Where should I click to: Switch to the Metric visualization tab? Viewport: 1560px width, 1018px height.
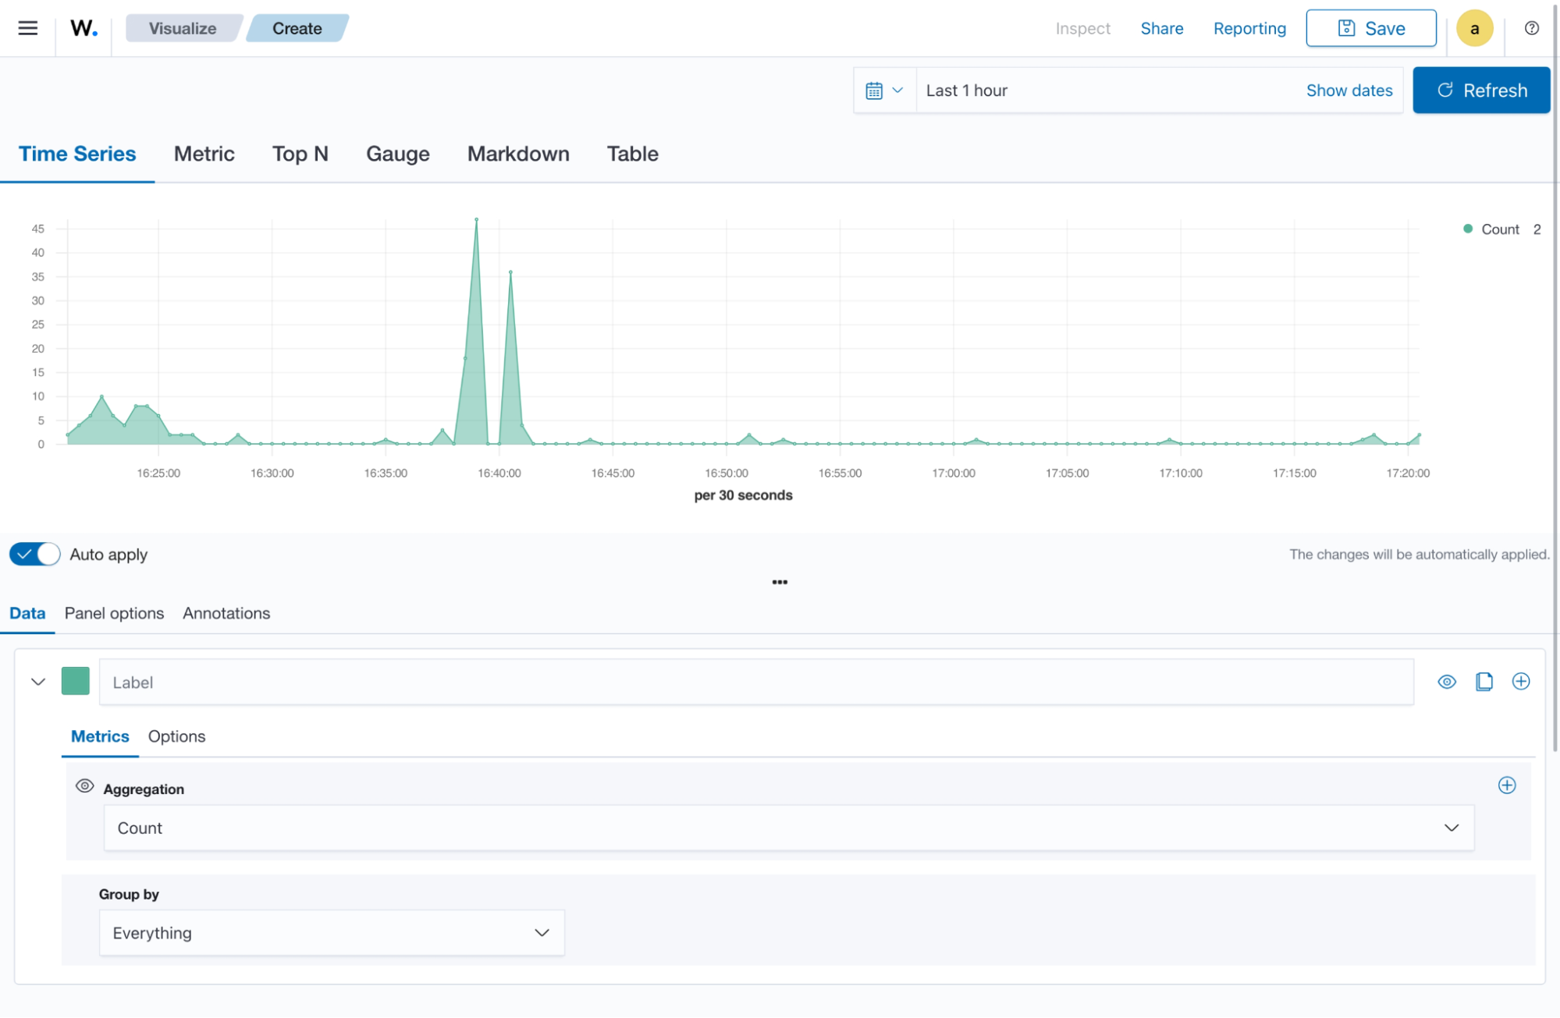click(x=204, y=154)
